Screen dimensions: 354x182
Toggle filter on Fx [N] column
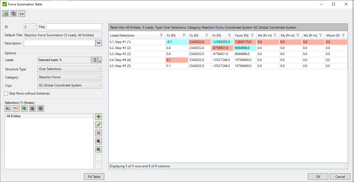184,35
